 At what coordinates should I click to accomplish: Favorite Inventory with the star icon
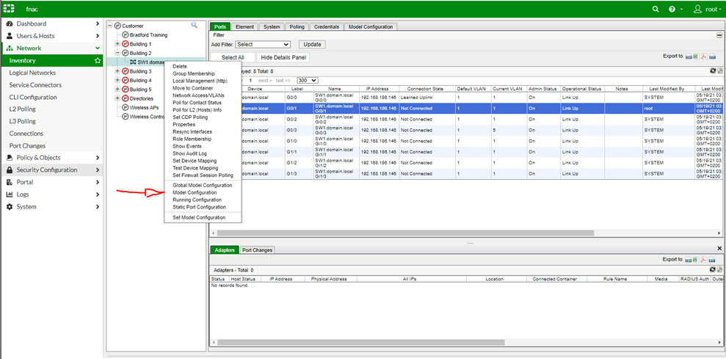pyautogui.click(x=98, y=60)
